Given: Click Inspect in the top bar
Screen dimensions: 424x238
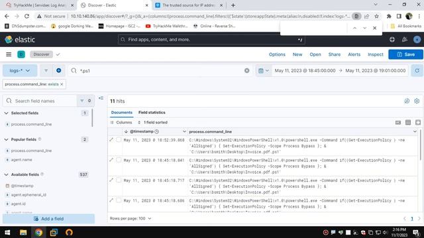Looking at the screenshot, I should (x=376, y=54).
